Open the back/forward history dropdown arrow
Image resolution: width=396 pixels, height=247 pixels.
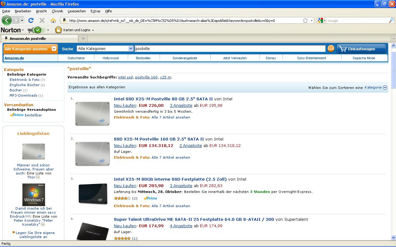(22, 21)
